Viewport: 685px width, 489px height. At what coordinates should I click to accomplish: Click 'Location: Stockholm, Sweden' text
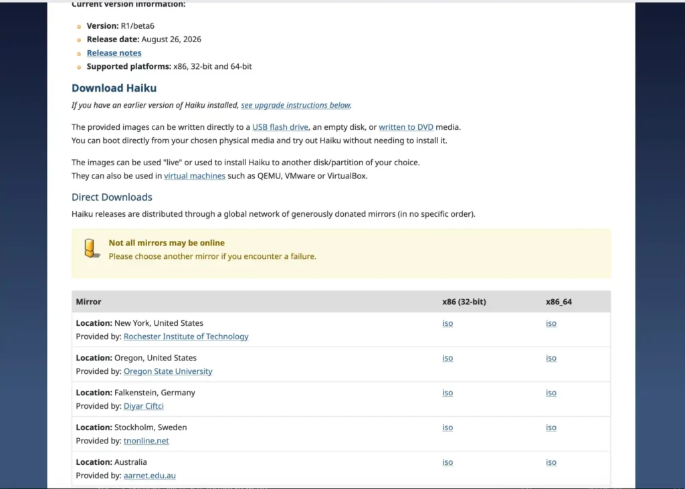pos(132,427)
